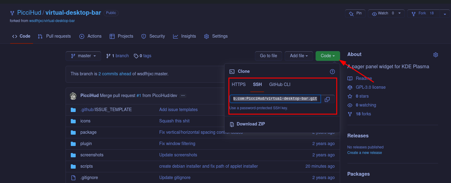Open the Projects tab

tap(121, 36)
